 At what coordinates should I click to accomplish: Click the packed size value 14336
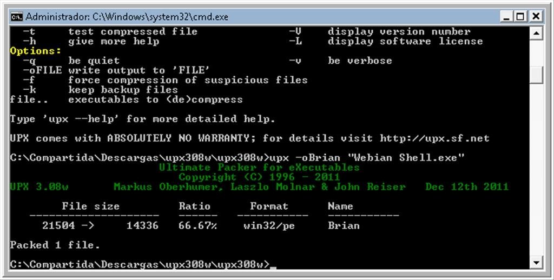click(142, 225)
